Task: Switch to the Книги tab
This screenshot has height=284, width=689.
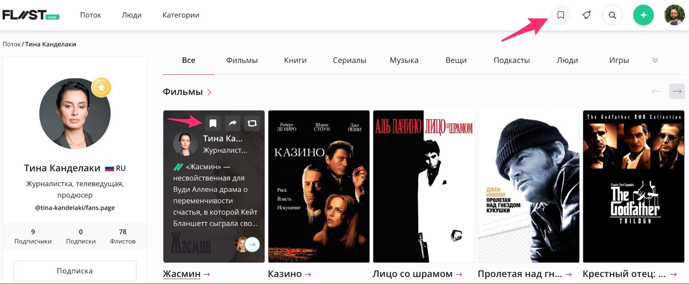Action: 295,60
